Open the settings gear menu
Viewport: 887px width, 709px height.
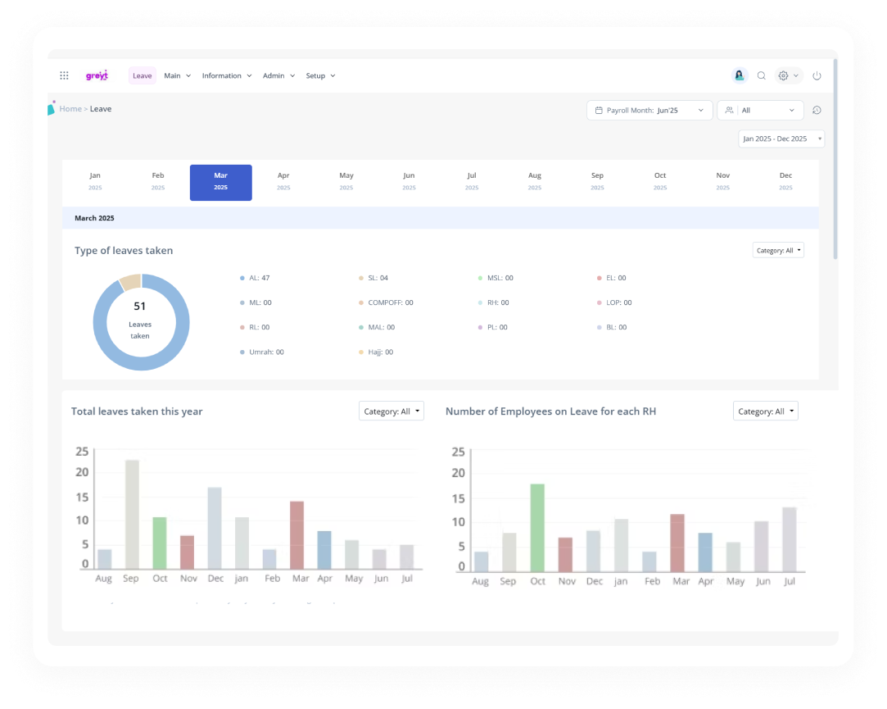(x=788, y=75)
